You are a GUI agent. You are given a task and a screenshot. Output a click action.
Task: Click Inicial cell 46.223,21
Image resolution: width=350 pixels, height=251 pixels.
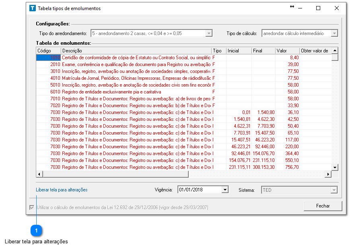pyautogui.click(x=239, y=147)
